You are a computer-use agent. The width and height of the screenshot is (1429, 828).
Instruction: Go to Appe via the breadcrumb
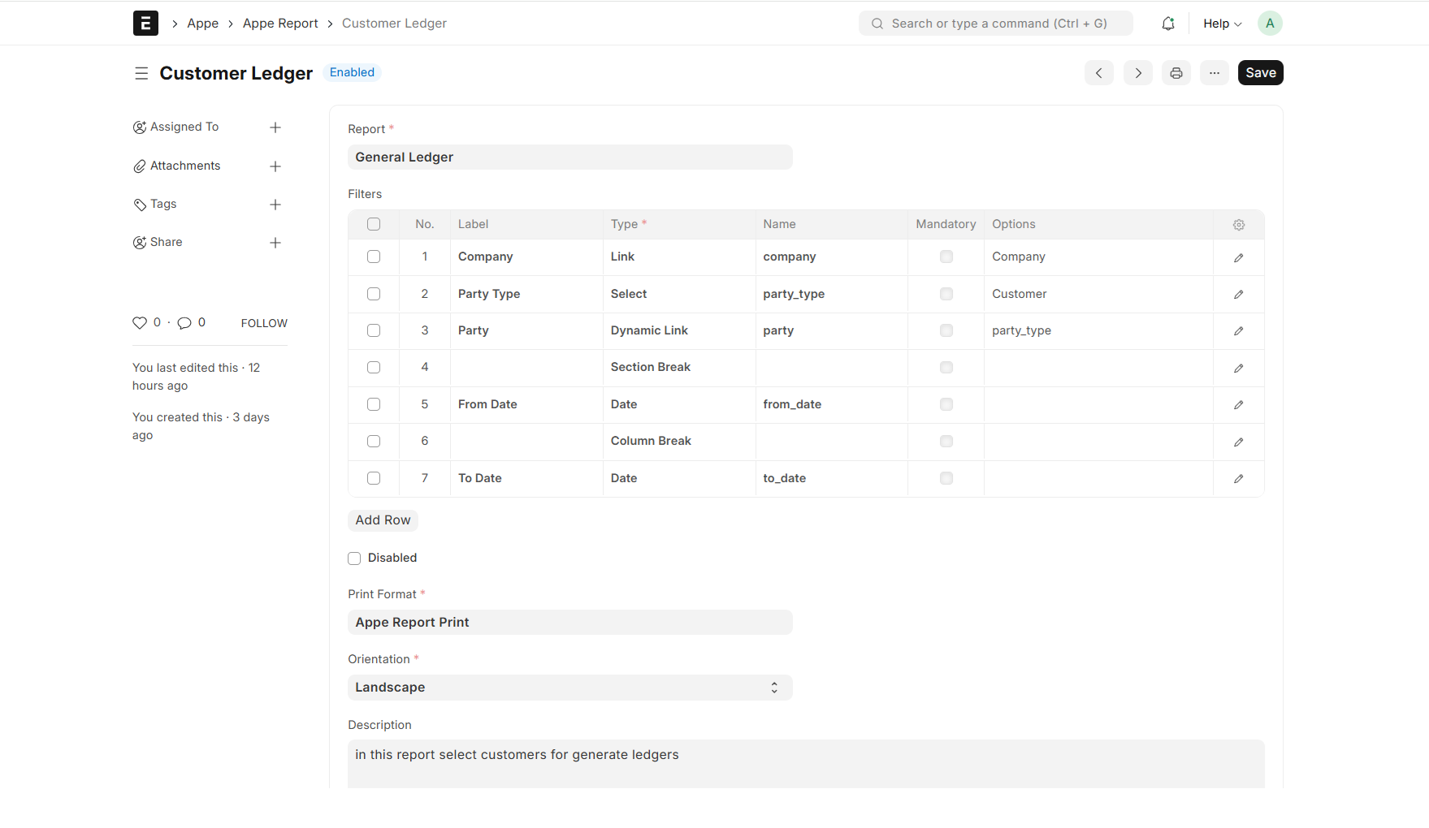point(202,23)
